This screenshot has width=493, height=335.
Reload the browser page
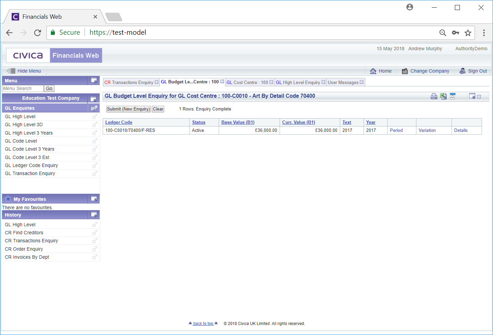point(37,32)
